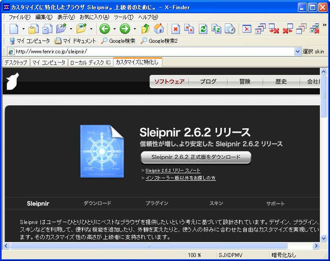Expand the toolbar overflow chevron
The image size is (330, 261).
pos(324,26)
